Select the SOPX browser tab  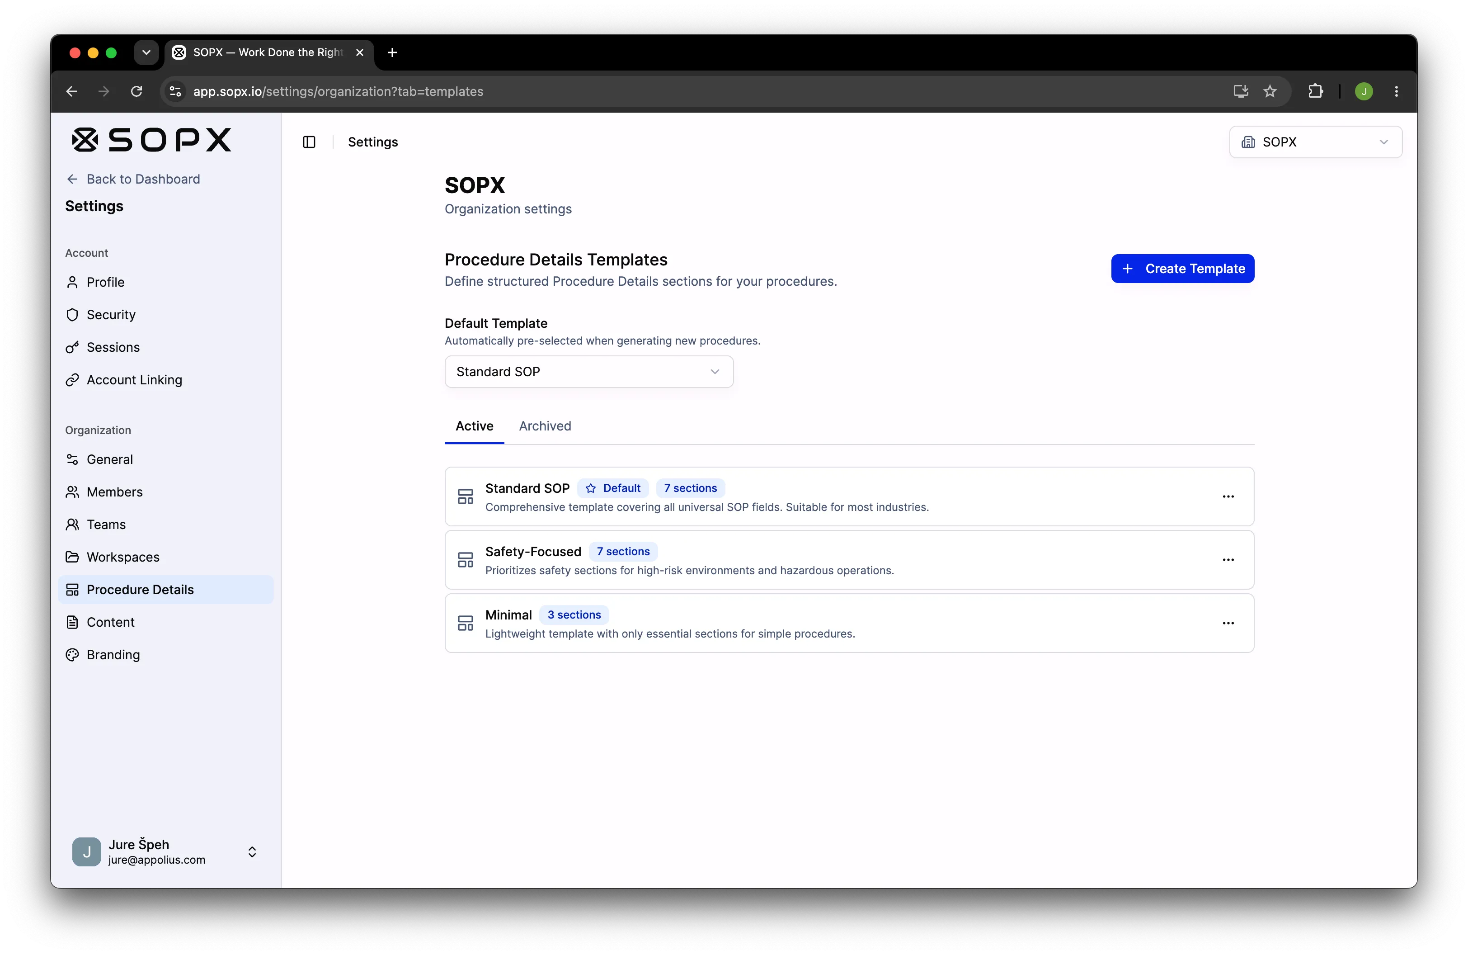click(269, 52)
